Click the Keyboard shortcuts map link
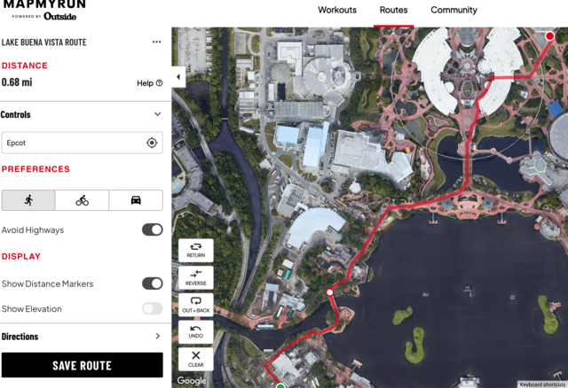Viewport: 568px width, 388px height. 542,384
